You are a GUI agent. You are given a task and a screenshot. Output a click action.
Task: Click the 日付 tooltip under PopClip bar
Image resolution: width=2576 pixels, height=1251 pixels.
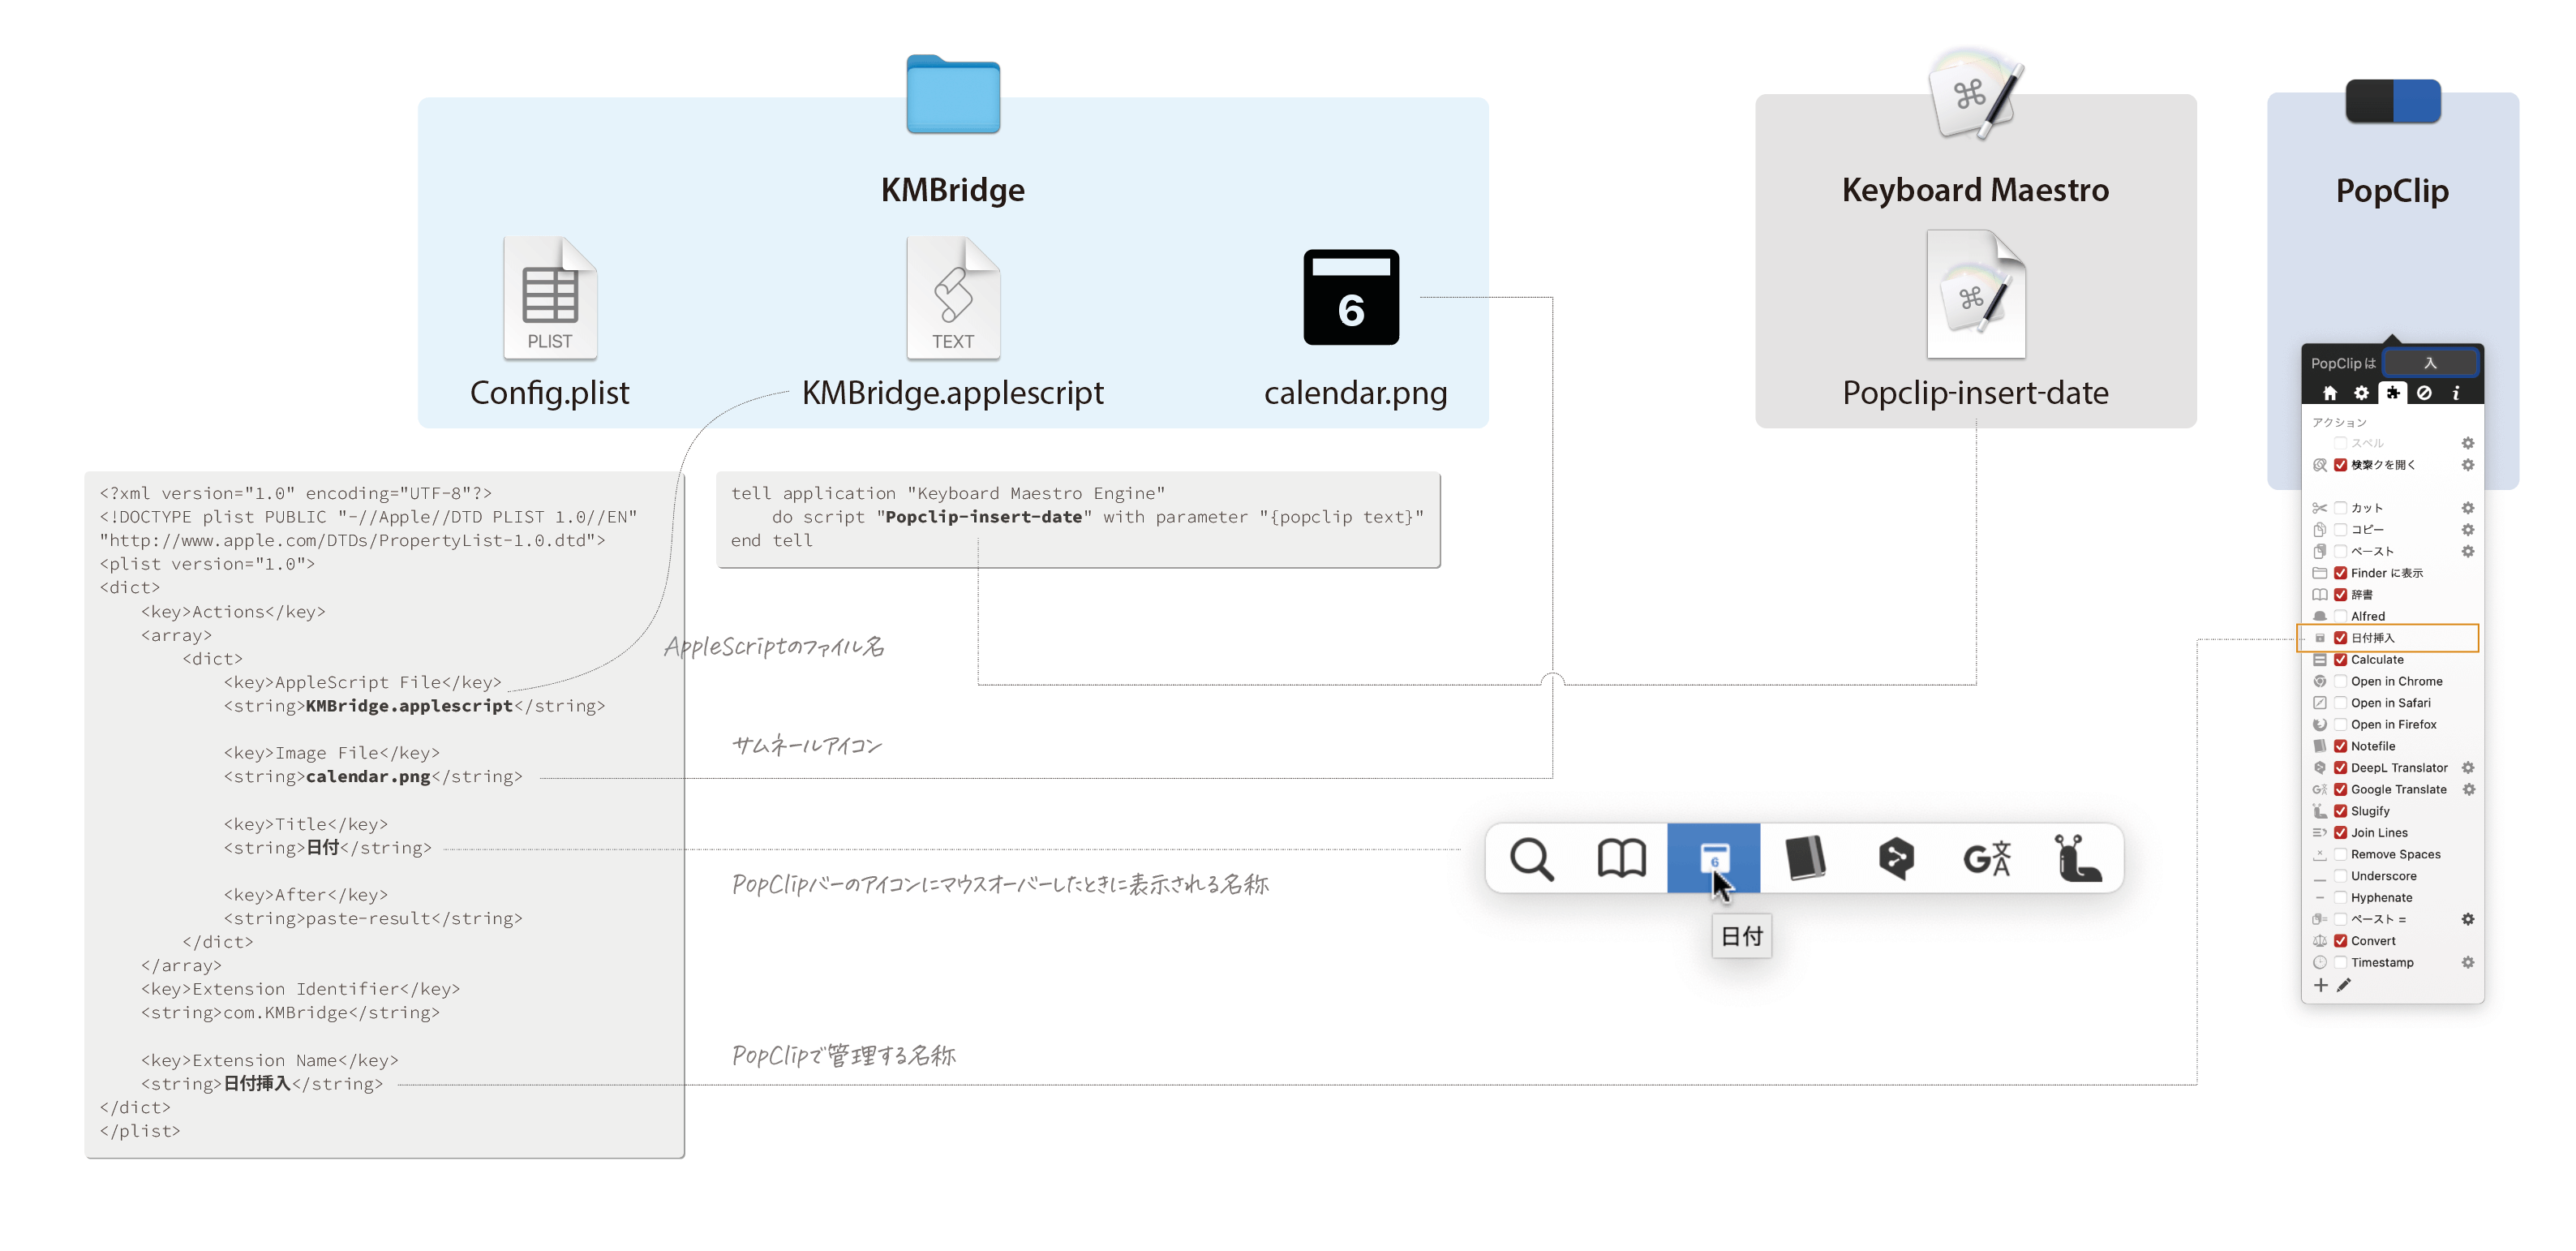pos(1741,937)
